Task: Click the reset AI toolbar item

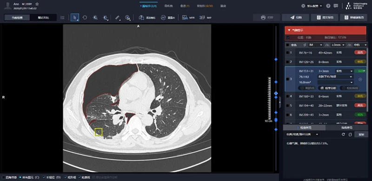Action: (x=168, y=18)
